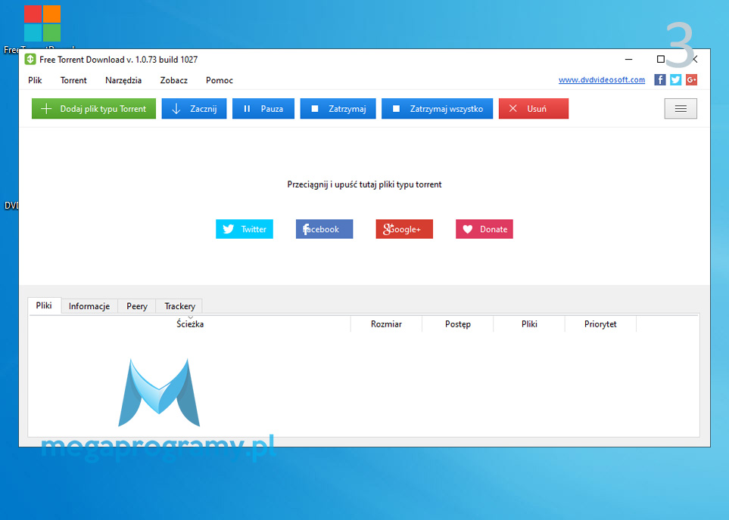Open the Facebook icon beside the website link
Image resolution: width=729 pixels, height=520 pixels.
coord(659,80)
